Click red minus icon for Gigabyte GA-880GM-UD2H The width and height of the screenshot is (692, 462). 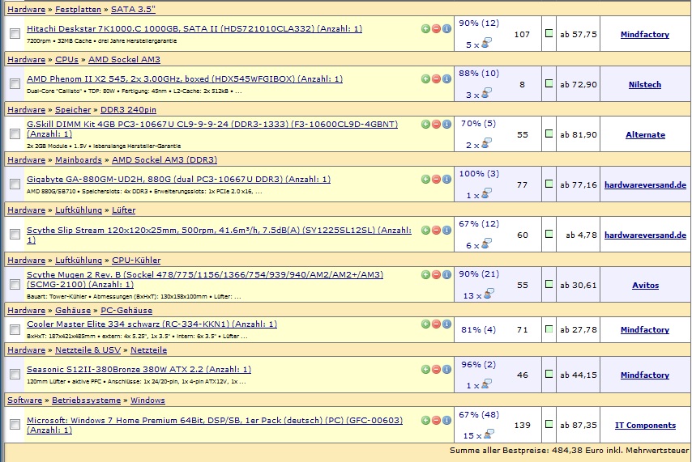click(436, 179)
